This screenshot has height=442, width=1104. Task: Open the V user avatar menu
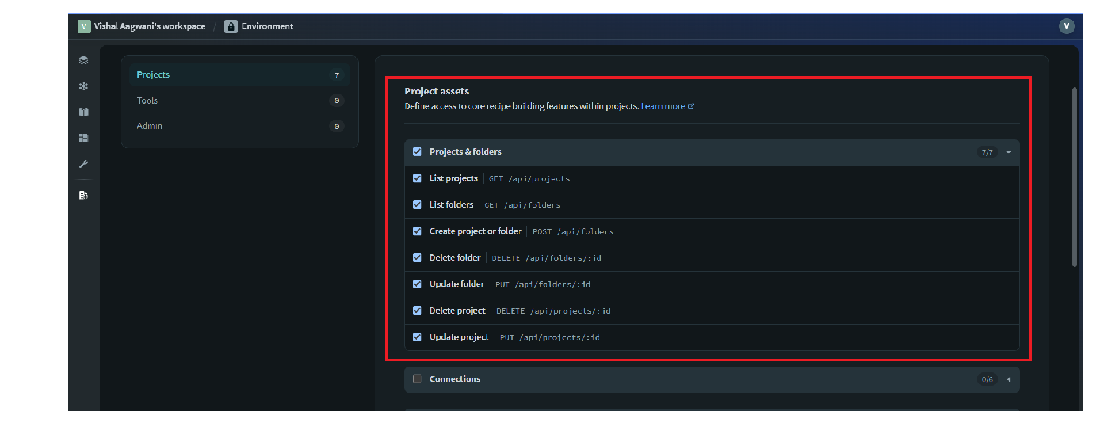click(1066, 26)
